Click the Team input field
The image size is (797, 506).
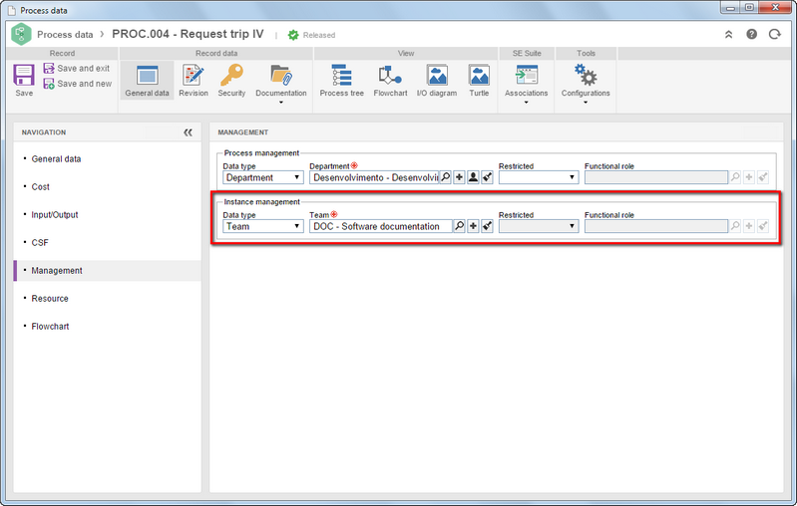coord(380,226)
